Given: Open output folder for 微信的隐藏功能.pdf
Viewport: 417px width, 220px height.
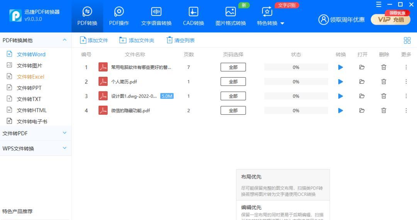Looking at the screenshot, I should tap(362, 110).
